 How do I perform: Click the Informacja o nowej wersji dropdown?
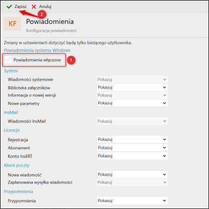click(x=133, y=95)
